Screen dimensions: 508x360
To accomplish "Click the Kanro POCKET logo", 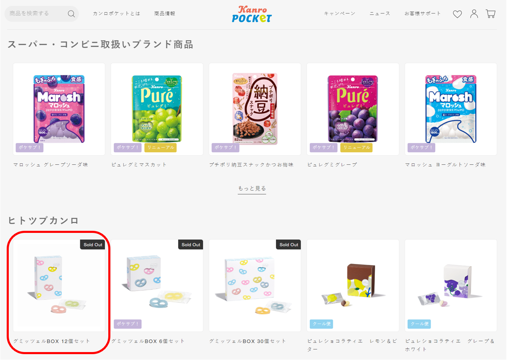I will [252, 14].
